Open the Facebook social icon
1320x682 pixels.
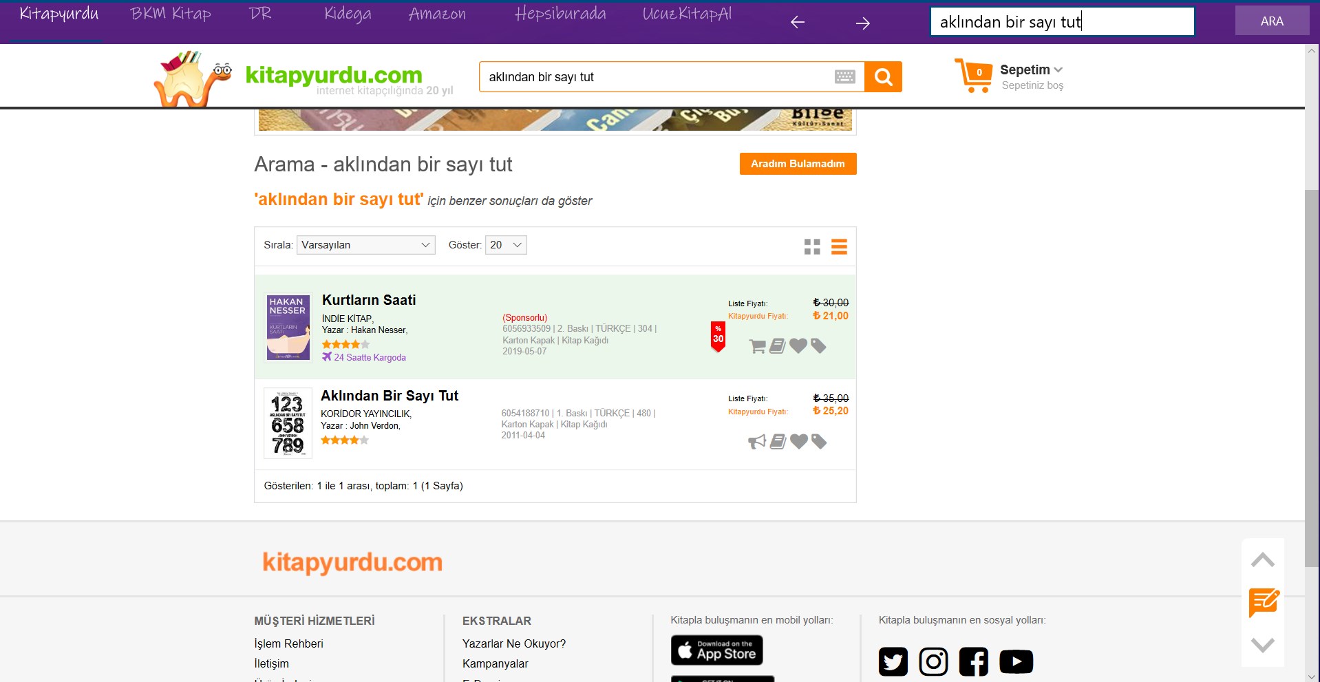pos(974,662)
